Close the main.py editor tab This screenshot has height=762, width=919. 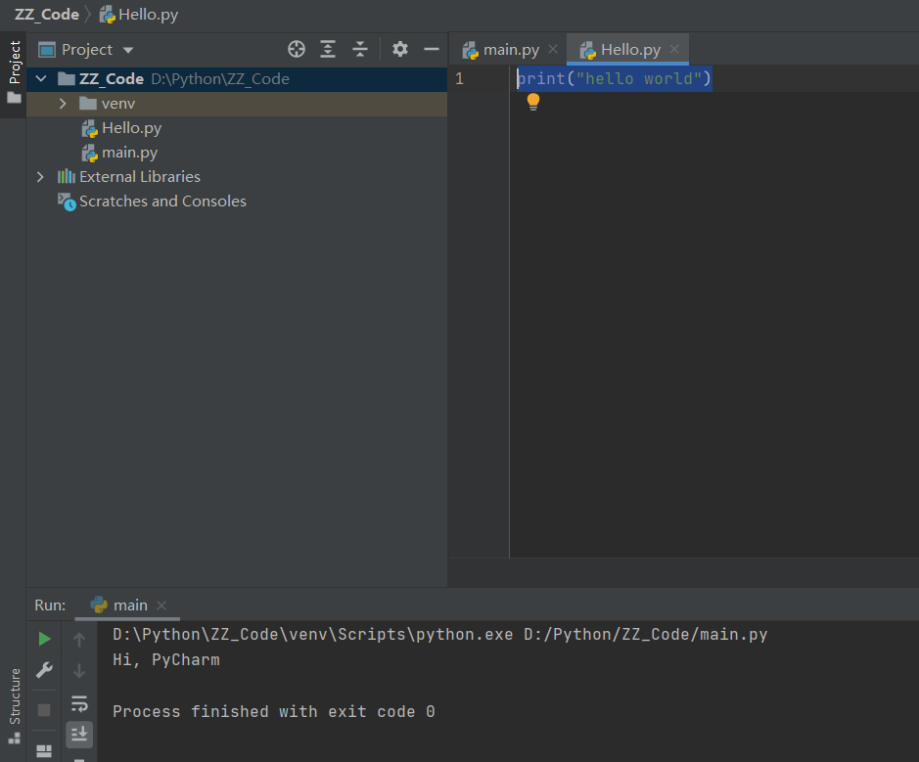coord(553,49)
